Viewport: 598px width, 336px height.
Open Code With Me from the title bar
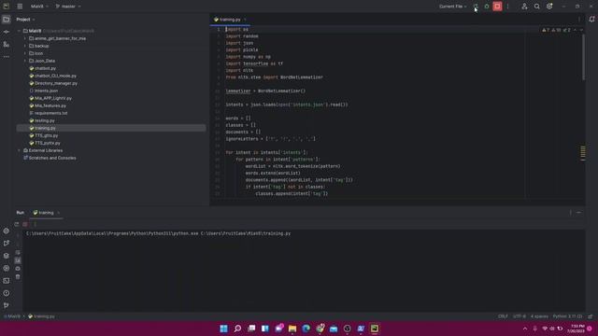coord(524,7)
